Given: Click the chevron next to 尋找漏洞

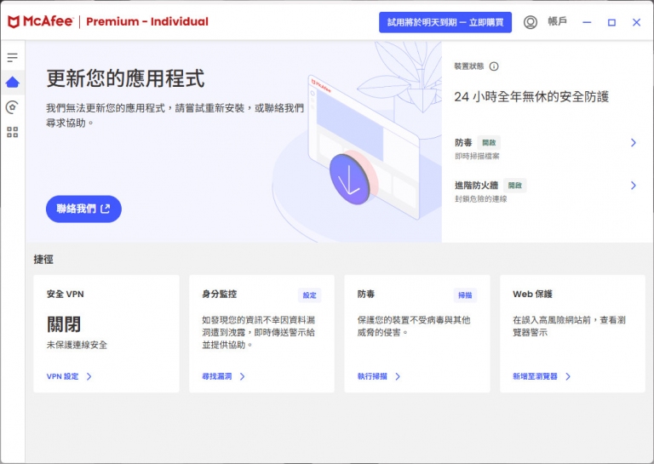Looking at the screenshot, I should (x=243, y=376).
